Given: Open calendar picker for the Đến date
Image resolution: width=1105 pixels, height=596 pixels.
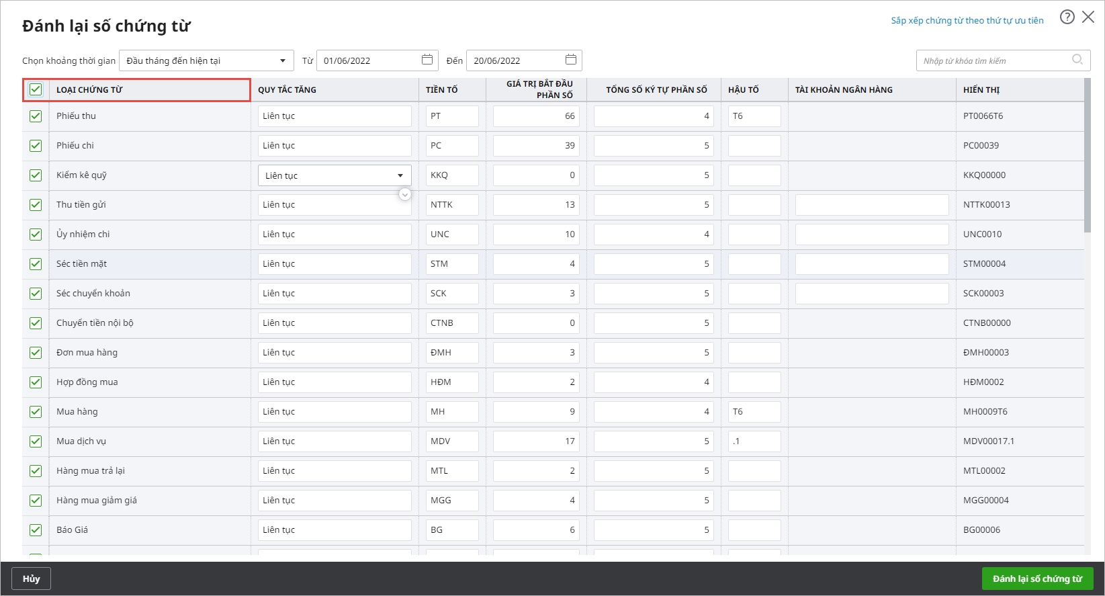Looking at the screenshot, I should pyautogui.click(x=571, y=60).
